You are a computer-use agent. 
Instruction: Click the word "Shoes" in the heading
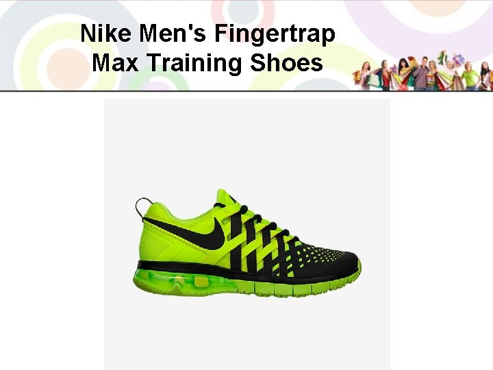[286, 62]
